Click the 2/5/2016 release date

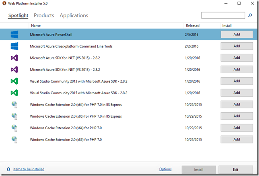(x=191, y=35)
